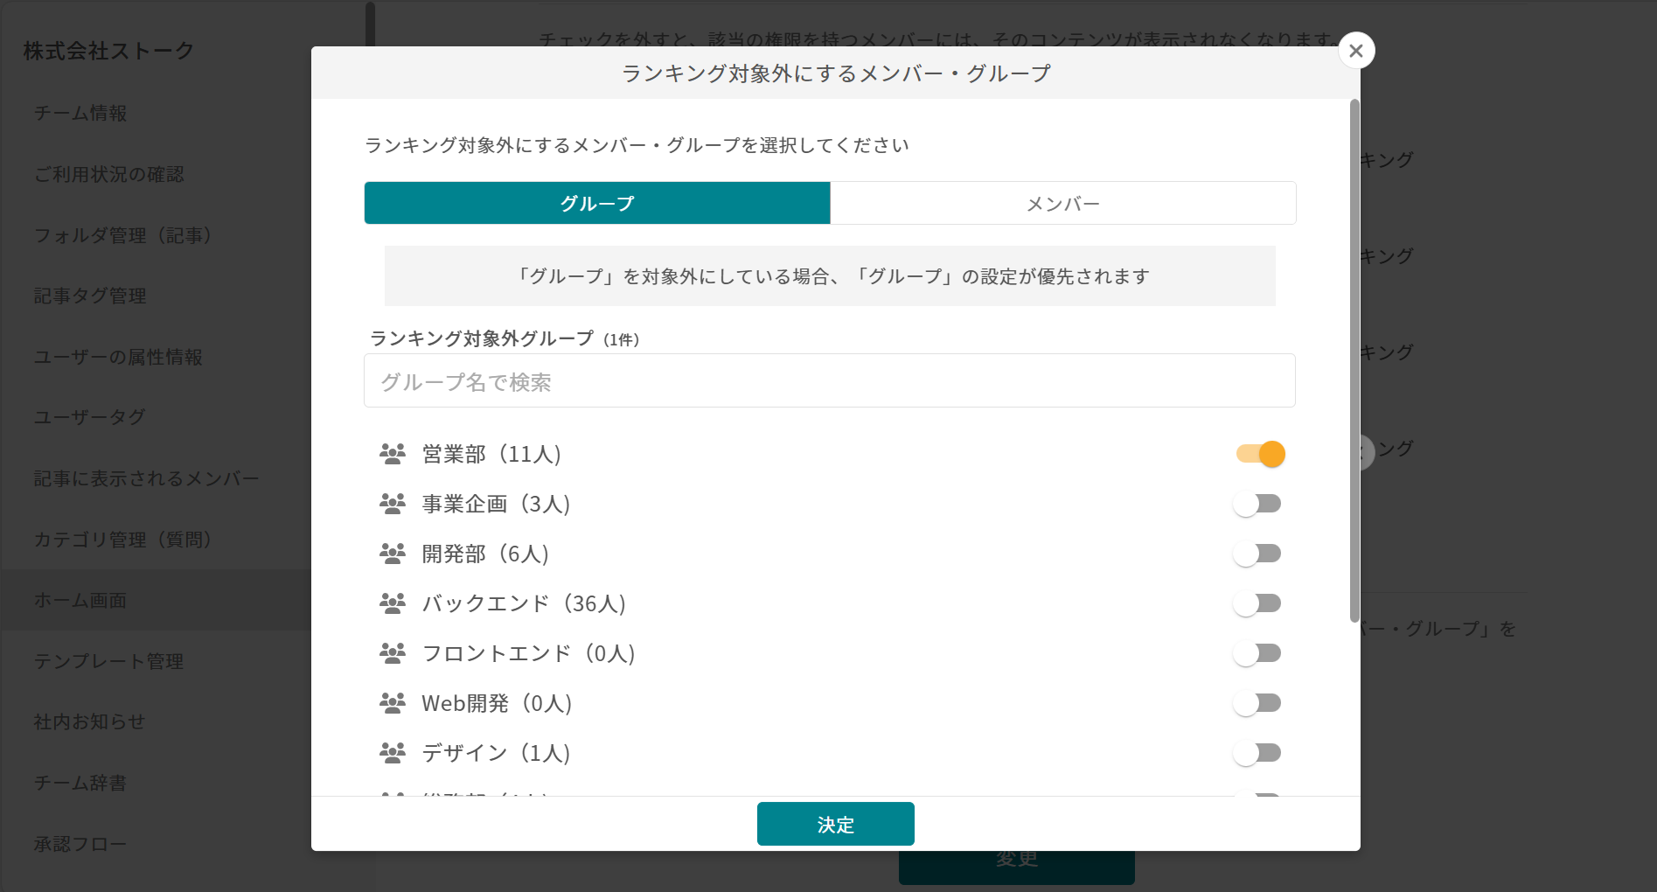1657x892 pixels.
Task: Click the group icon beside フロントエンド
Action: 392,653
